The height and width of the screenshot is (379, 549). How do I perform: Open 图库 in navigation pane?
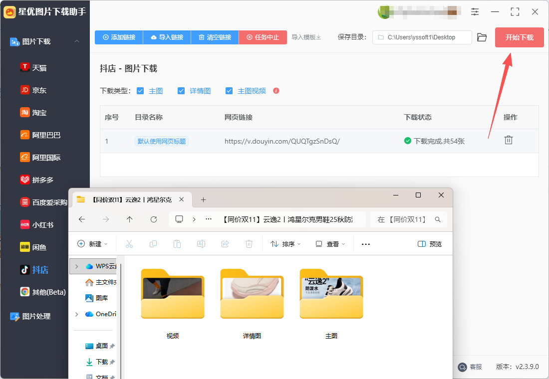[x=97, y=298]
